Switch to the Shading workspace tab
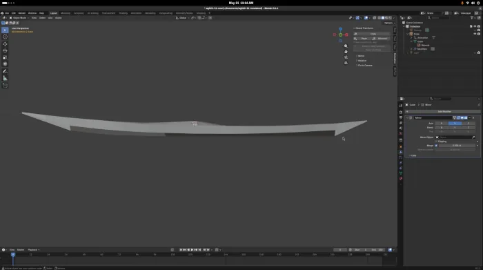Screen dimensions: 483x270 [x=124, y=13]
